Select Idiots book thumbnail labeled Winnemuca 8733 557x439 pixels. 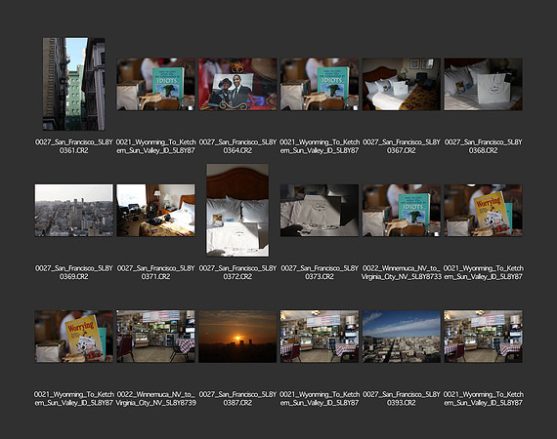point(401,211)
